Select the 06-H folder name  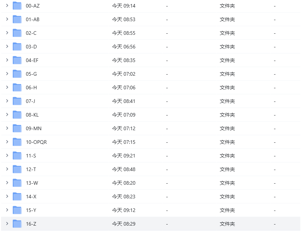tap(31, 88)
